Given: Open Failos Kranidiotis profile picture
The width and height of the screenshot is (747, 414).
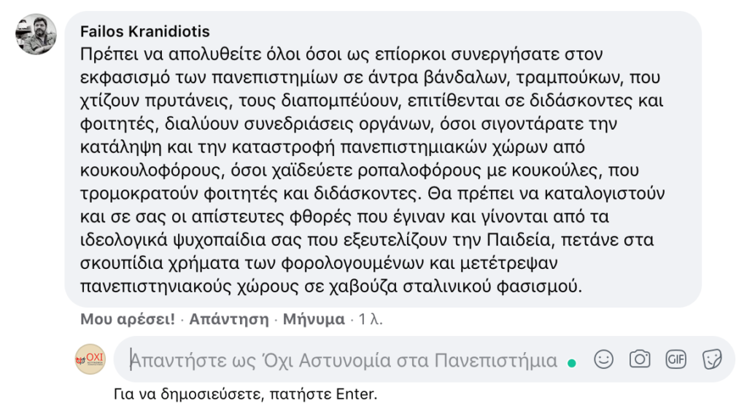Looking at the screenshot, I should tap(36, 34).
